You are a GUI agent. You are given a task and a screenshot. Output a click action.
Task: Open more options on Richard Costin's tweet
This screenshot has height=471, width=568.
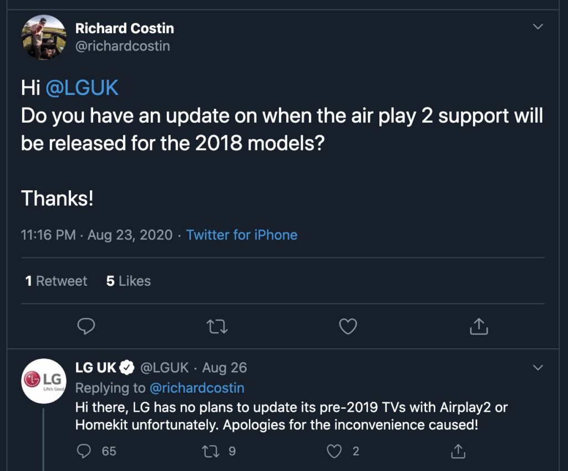pos(537,27)
